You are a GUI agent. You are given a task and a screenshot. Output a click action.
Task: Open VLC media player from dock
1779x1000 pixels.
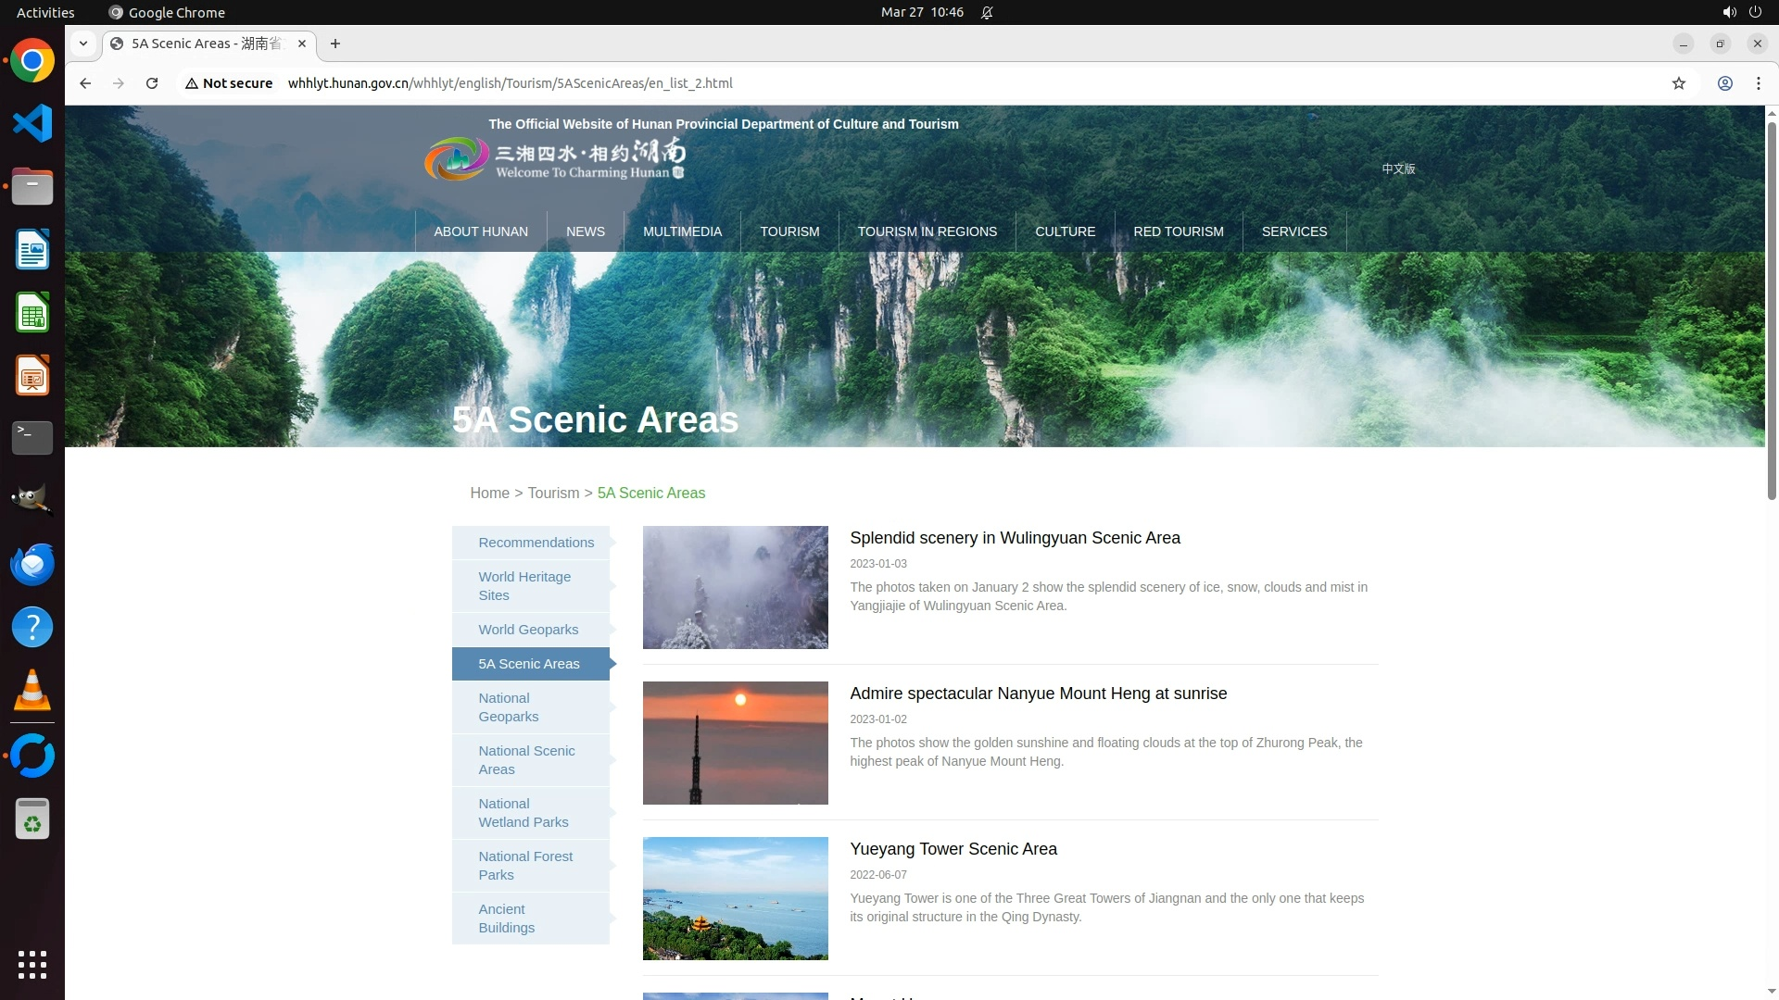pos(32,691)
